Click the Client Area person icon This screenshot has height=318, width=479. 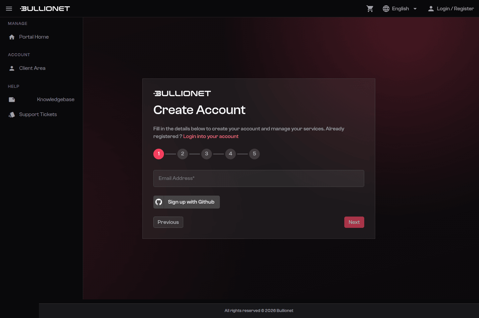pos(12,68)
